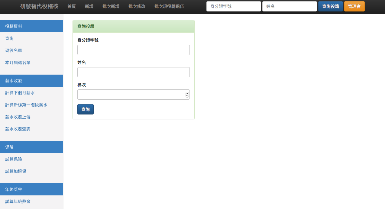385x209 pixels.
Task: Open 批次修改 nav item
Action: coord(137,6)
